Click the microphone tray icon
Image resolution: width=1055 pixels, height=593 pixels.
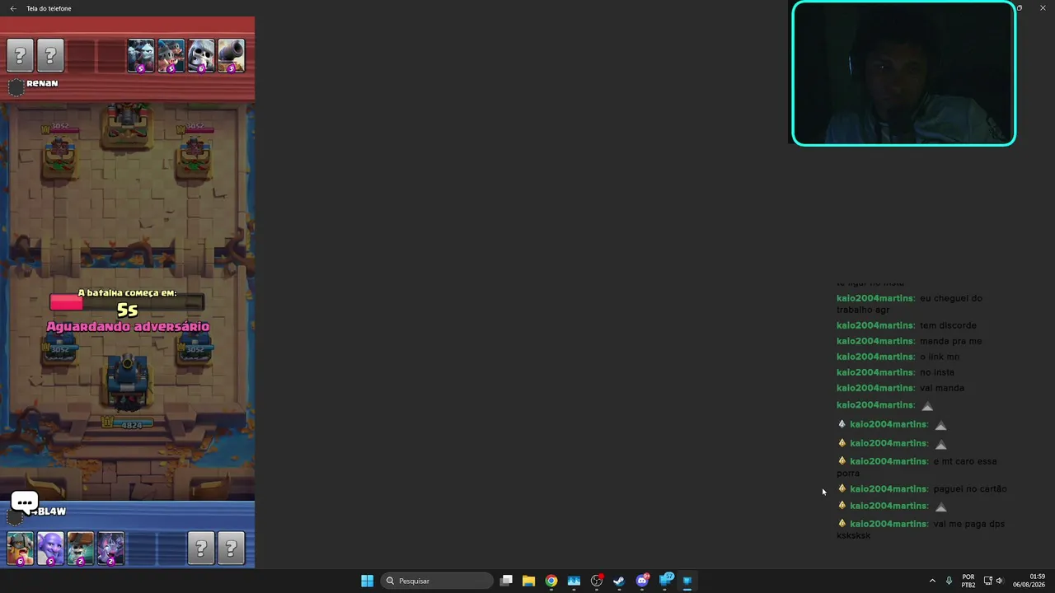[949, 581]
